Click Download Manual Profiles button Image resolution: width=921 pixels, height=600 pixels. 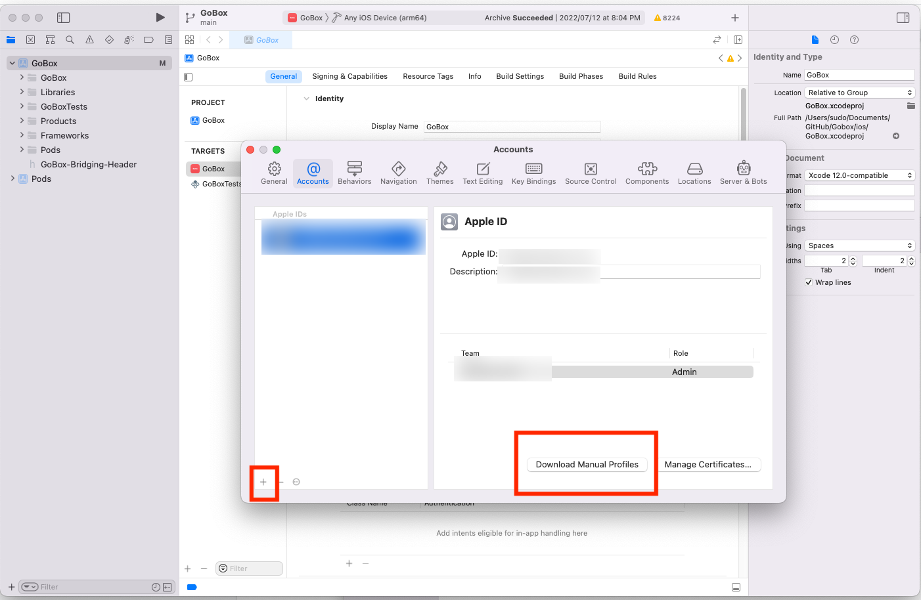587,464
